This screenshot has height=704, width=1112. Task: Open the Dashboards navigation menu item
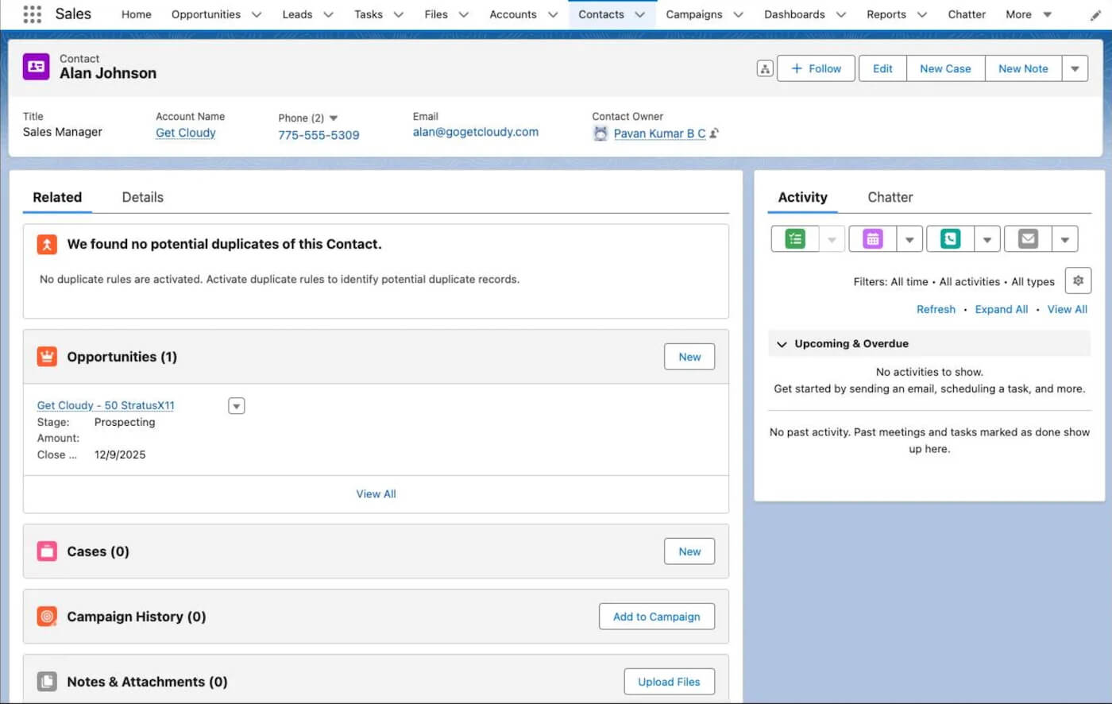(794, 14)
